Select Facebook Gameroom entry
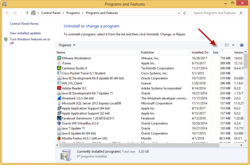 [150, 118]
